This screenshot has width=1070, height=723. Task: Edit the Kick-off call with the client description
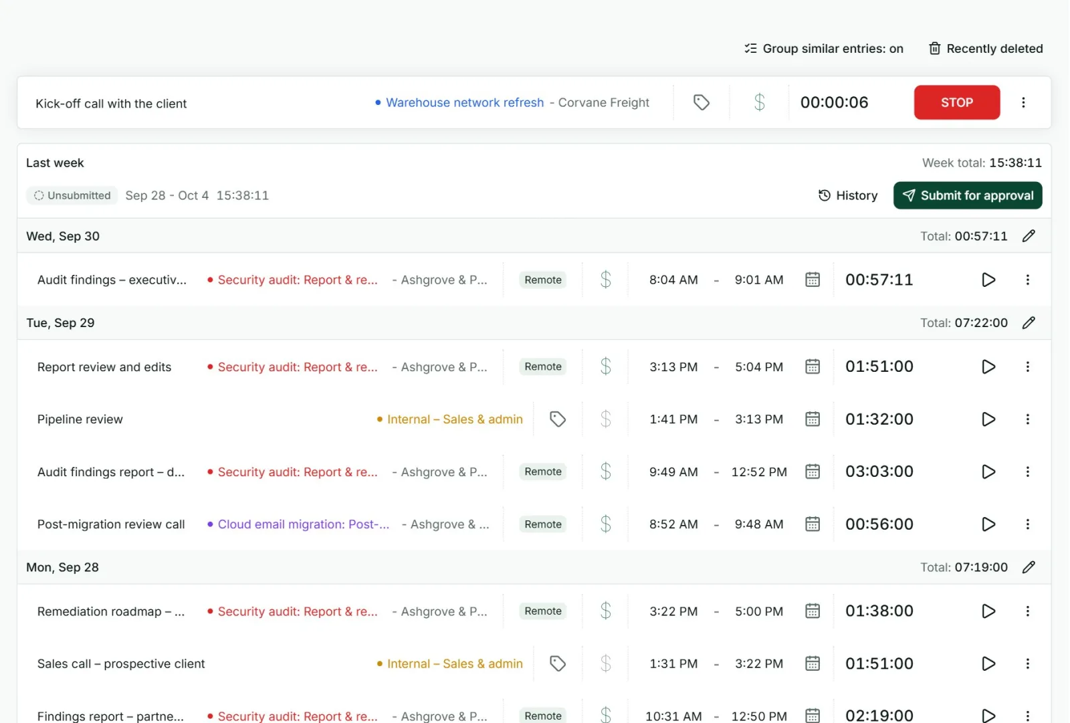tap(111, 104)
